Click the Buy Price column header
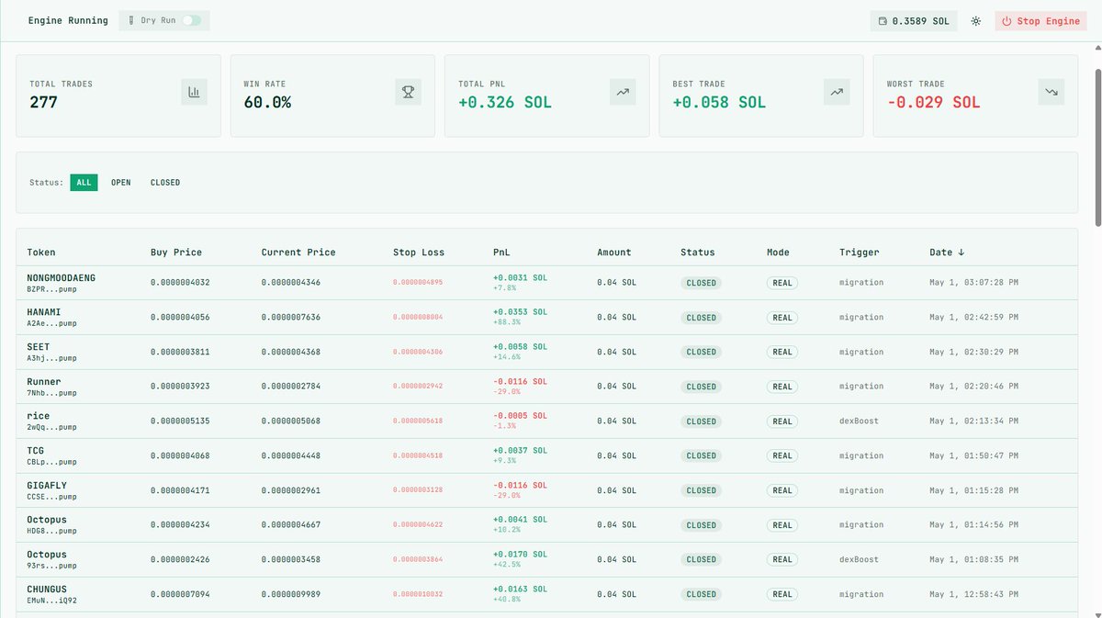The width and height of the screenshot is (1102, 618). click(x=176, y=253)
